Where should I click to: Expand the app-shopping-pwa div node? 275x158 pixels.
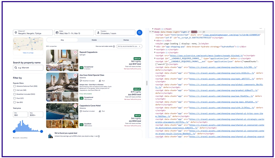(155, 46)
